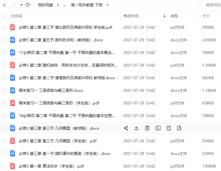Click the move file icon on hovered row

pos(179,128)
